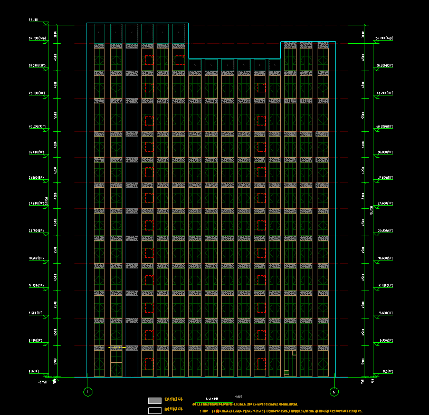Click the small green square near ground level

tap(287, 372)
